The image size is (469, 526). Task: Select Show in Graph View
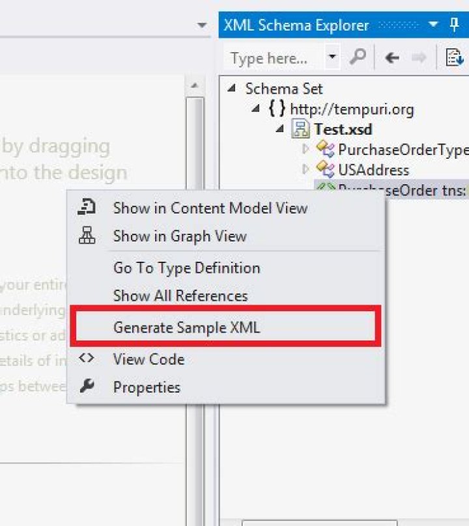[x=180, y=236]
